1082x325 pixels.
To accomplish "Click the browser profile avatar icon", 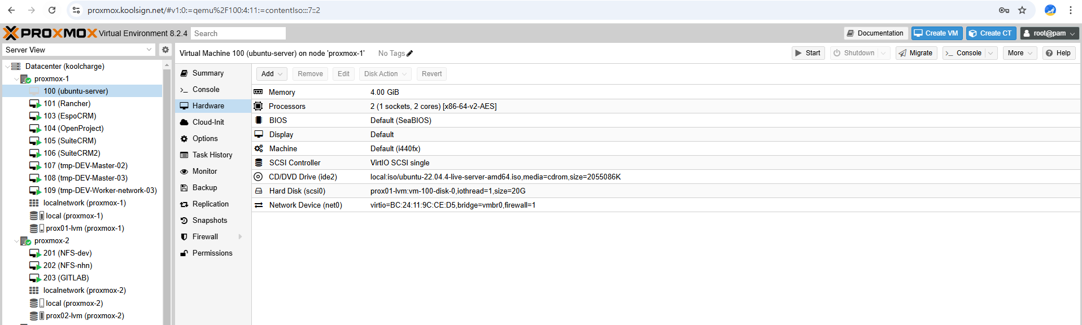I will click(1050, 10).
